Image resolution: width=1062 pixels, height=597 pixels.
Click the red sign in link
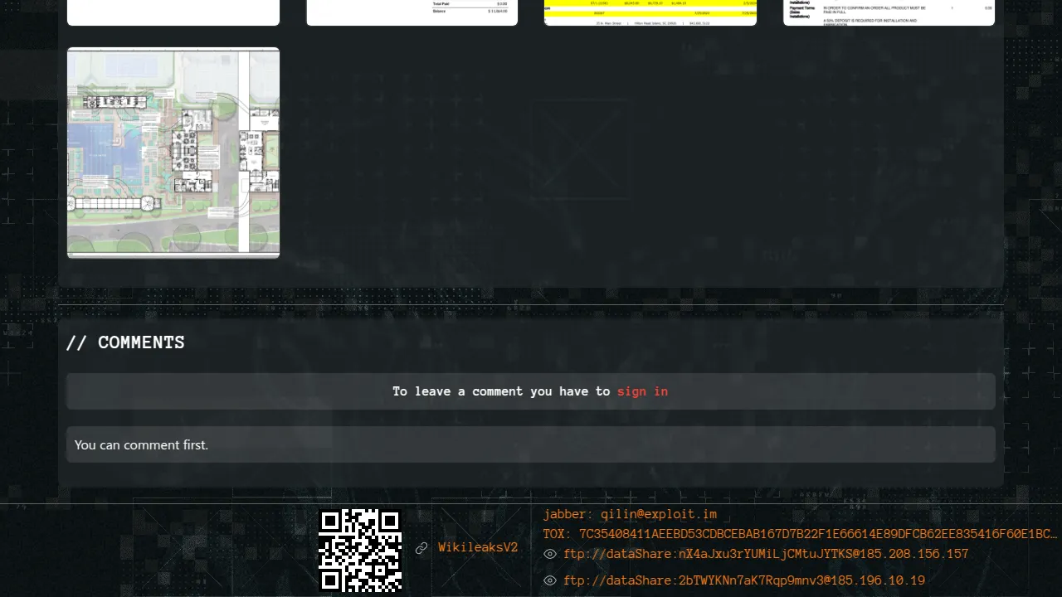642,391
